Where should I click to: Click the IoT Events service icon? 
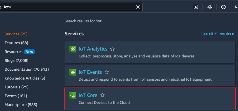pos(73,72)
